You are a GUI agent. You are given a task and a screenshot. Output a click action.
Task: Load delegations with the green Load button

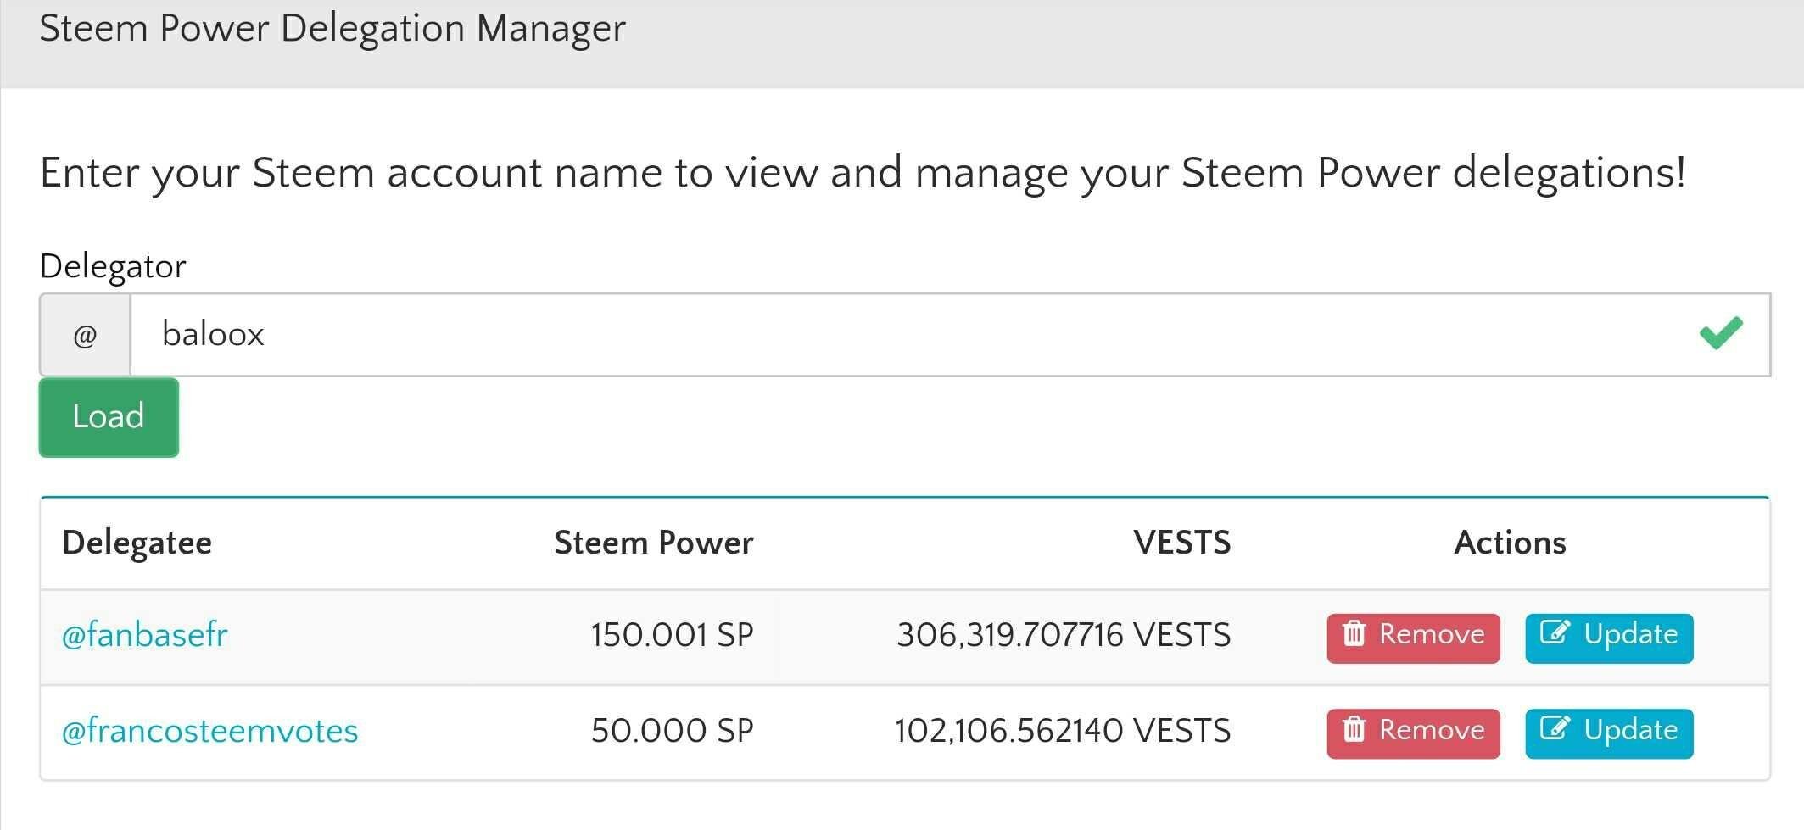[109, 417]
